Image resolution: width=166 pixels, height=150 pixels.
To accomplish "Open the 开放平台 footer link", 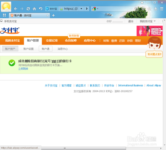I will (109, 86).
